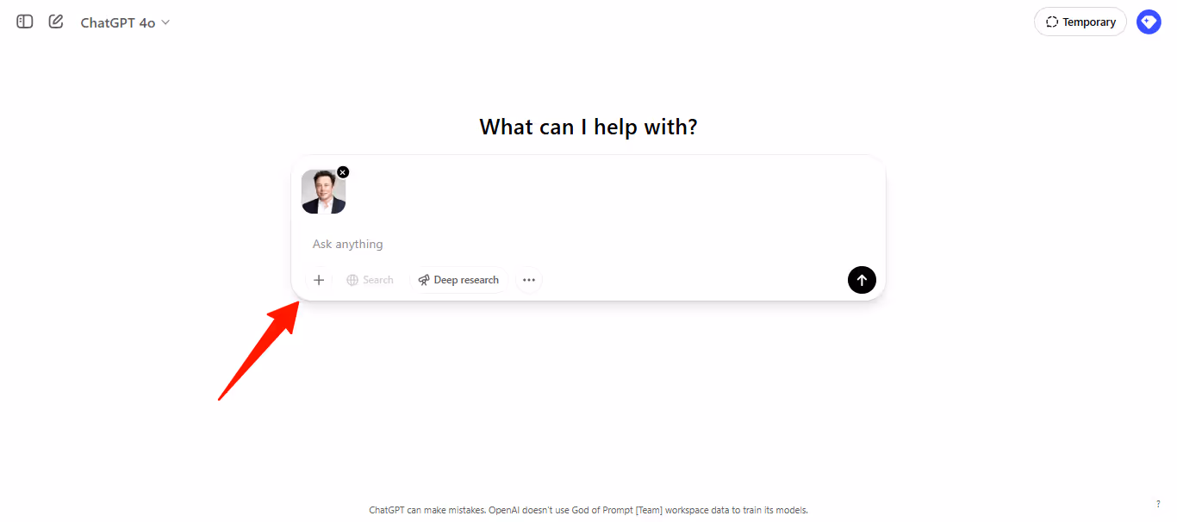1177x522 pixels.
Task: Open the plus attachment menu
Action: coord(319,280)
